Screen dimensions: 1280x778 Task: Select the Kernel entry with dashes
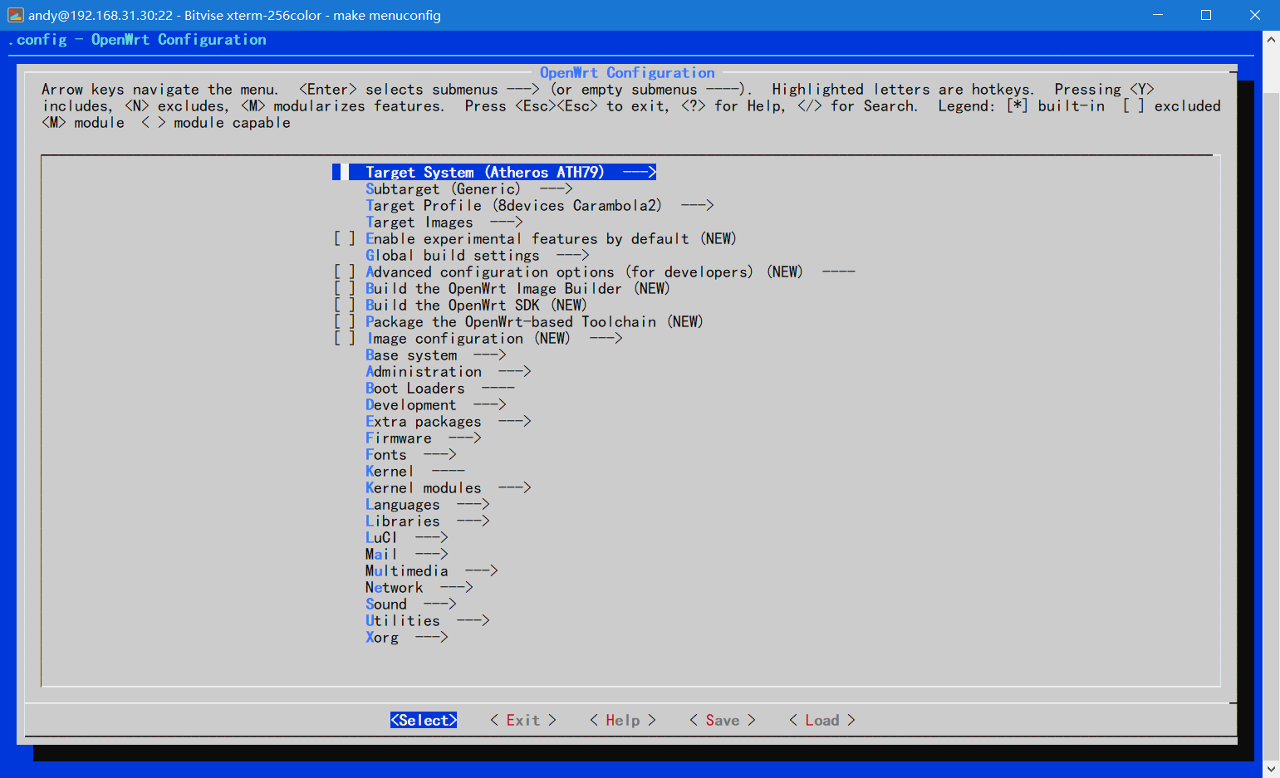coord(415,471)
